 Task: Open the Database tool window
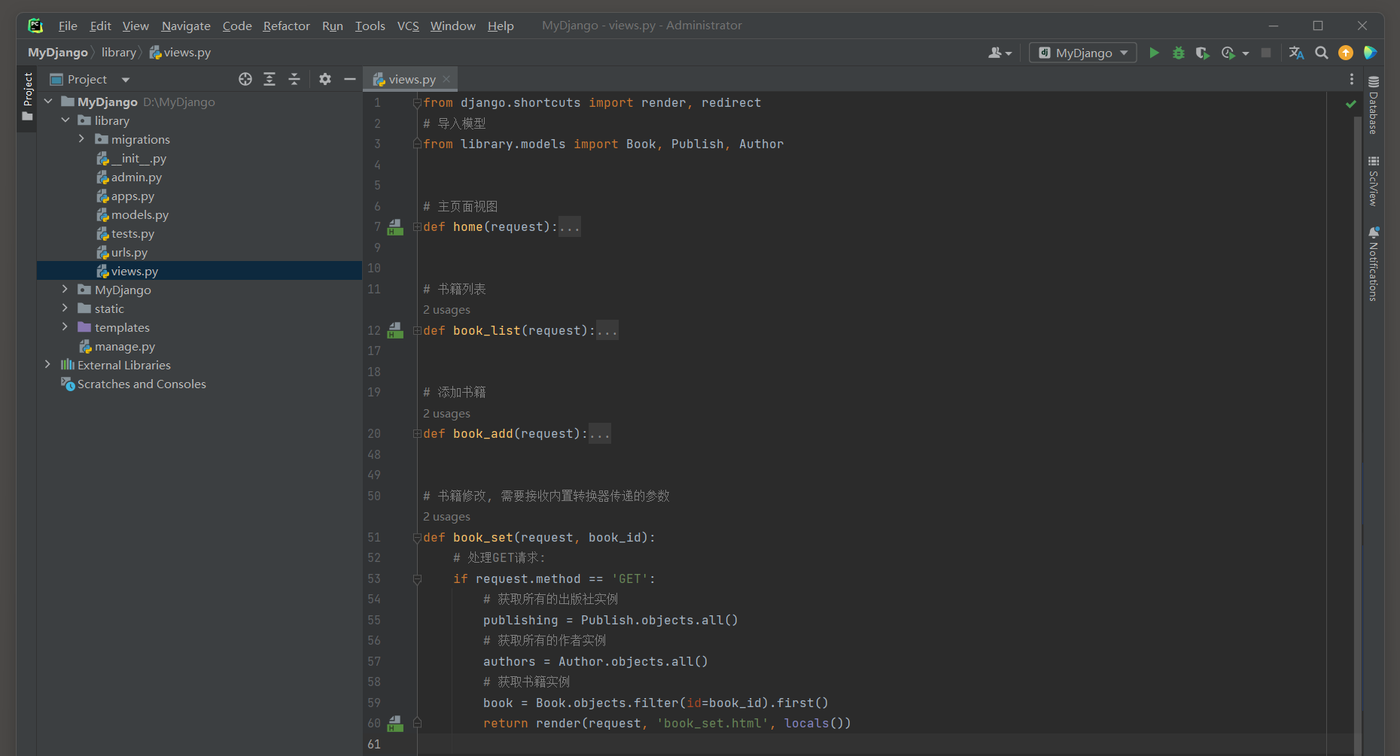[1374, 105]
